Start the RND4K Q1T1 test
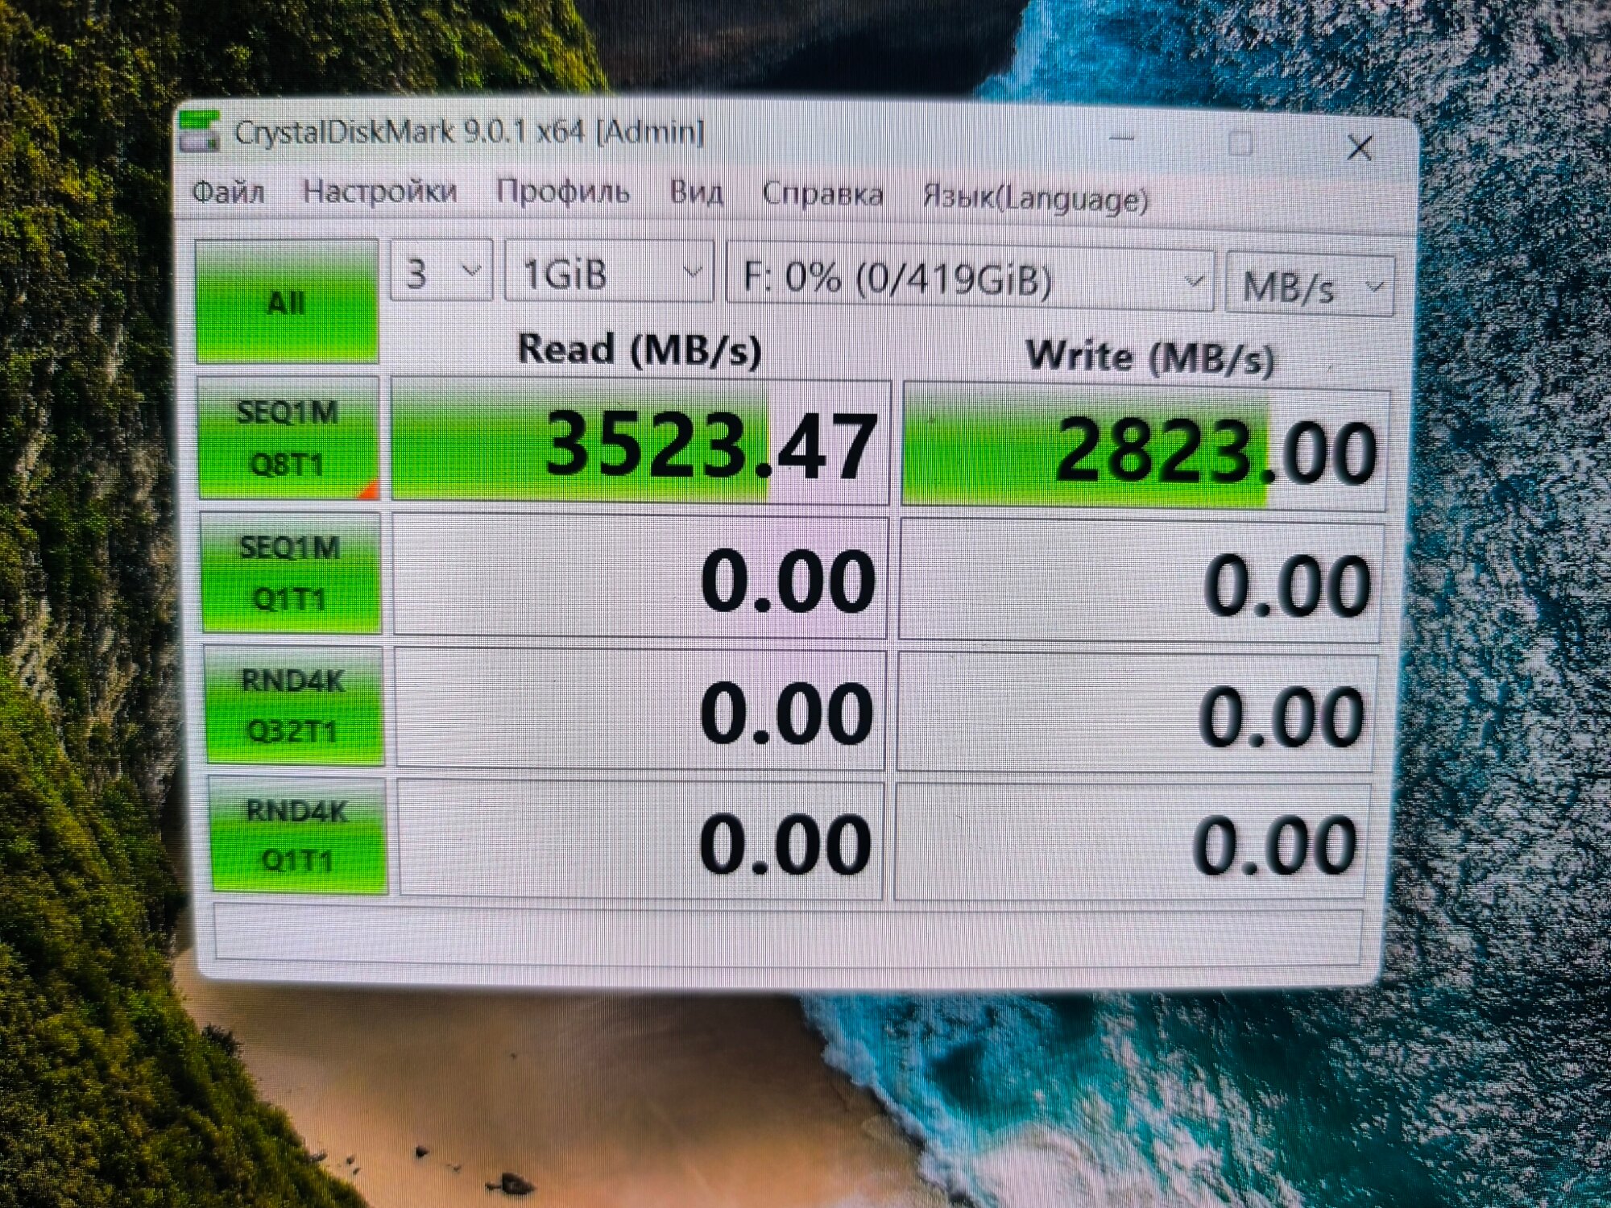 click(298, 834)
